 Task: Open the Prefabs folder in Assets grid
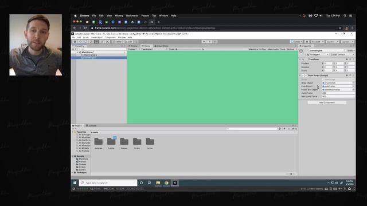[111, 143]
